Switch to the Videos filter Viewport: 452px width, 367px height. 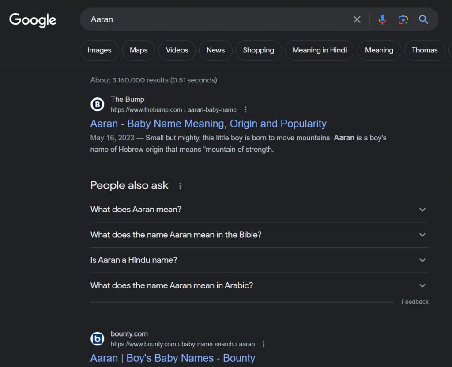point(177,50)
